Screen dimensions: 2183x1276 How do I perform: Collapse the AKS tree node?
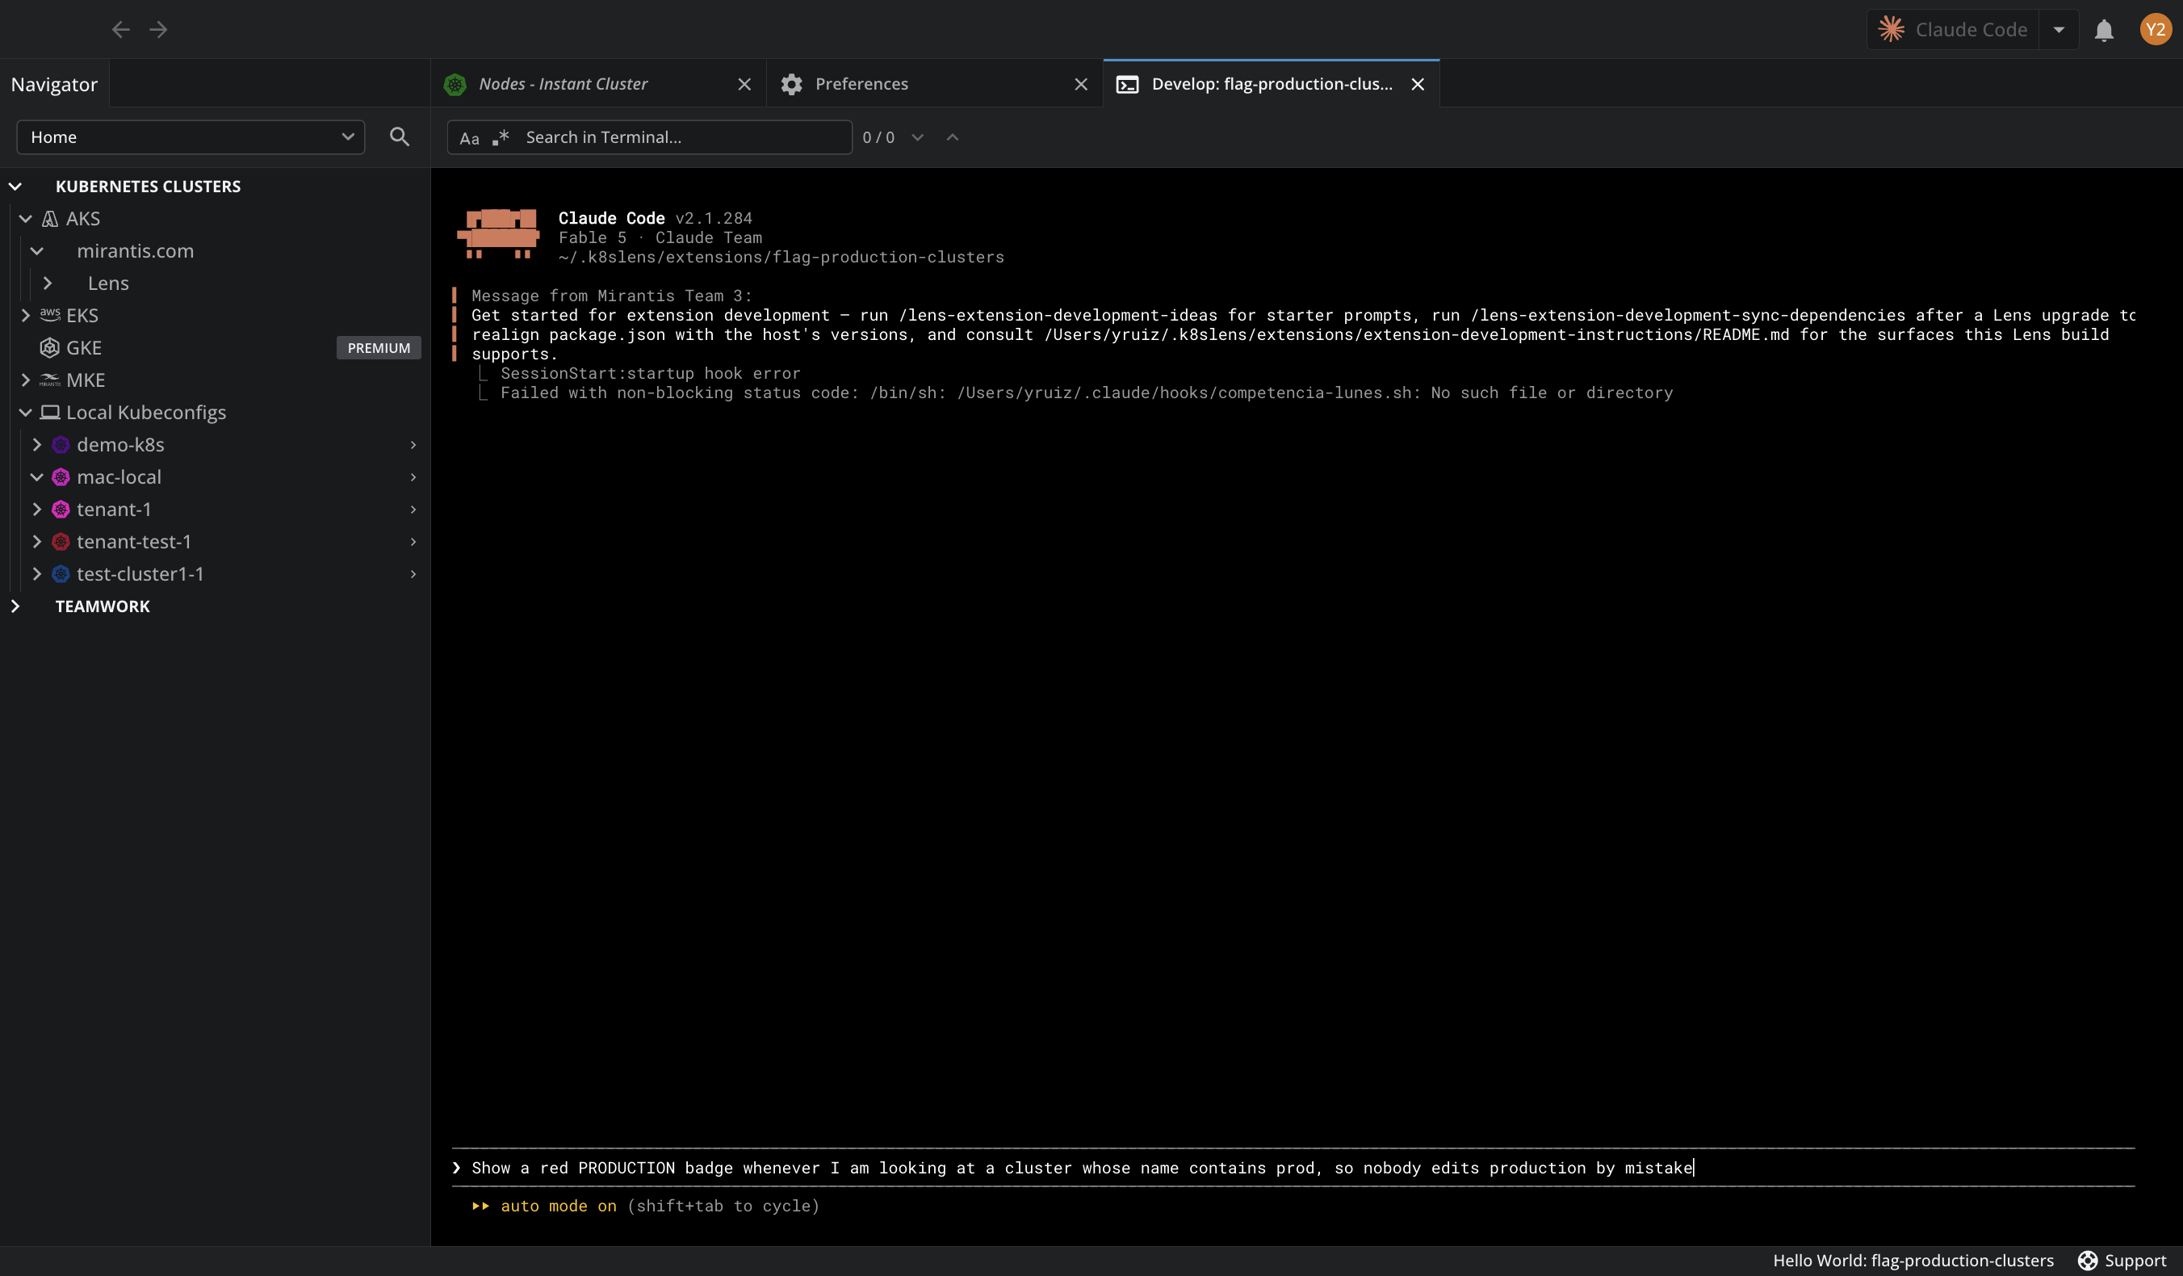click(26, 218)
